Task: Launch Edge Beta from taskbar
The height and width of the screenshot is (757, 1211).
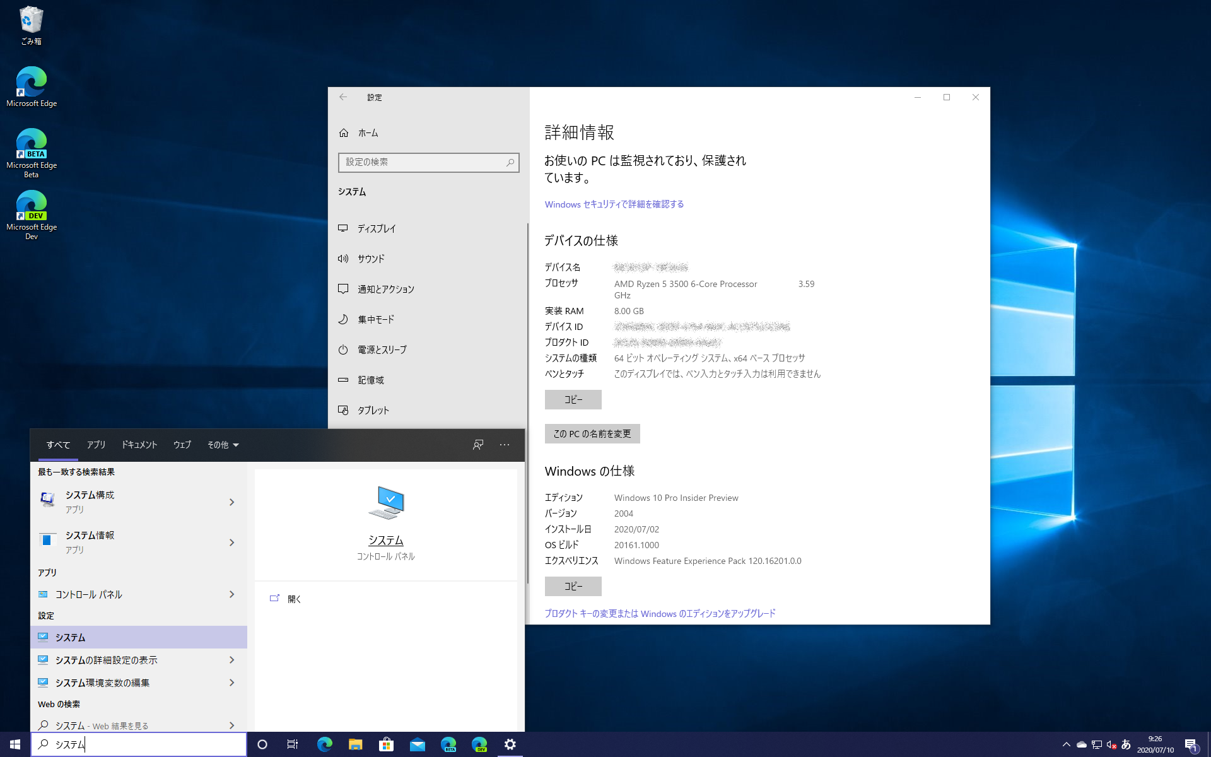Action: pos(448,744)
